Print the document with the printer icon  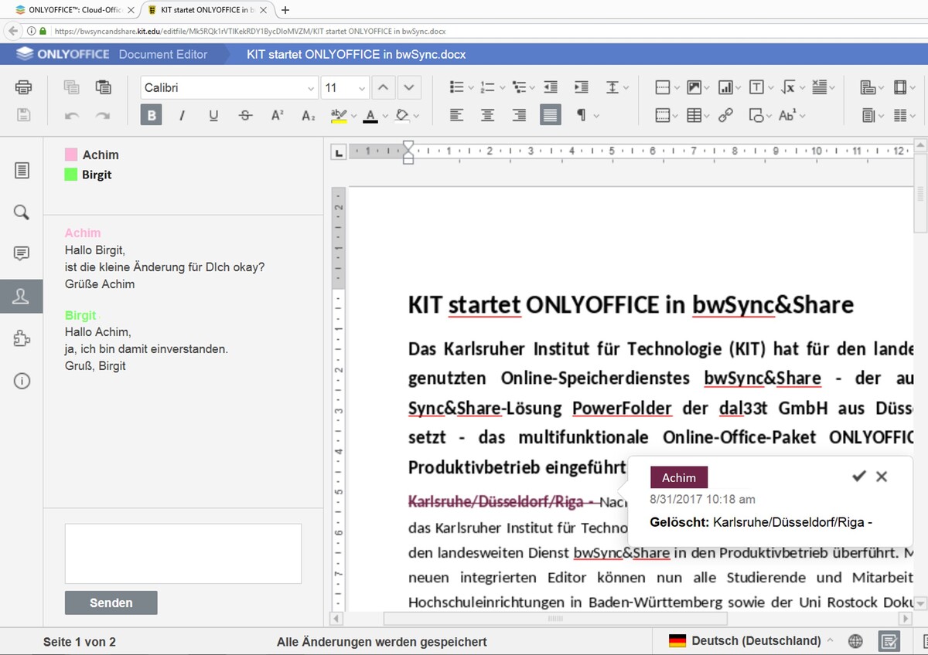(x=23, y=87)
